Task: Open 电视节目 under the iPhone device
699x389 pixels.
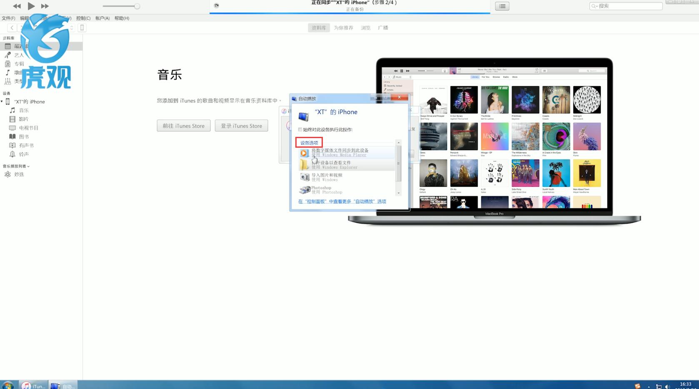Action: click(28, 128)
